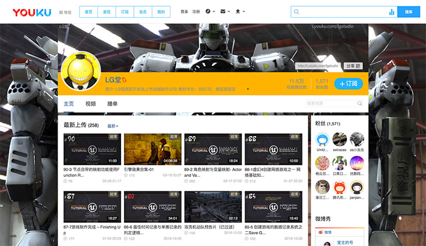Click the 注册 register link
Viewport: 426px width, 246px height.
[196, 12]
